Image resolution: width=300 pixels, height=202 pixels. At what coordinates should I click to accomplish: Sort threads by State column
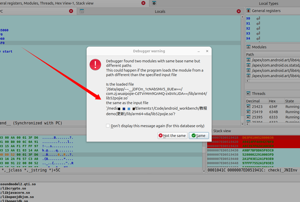pyautogui.click(x=292, y=101)
